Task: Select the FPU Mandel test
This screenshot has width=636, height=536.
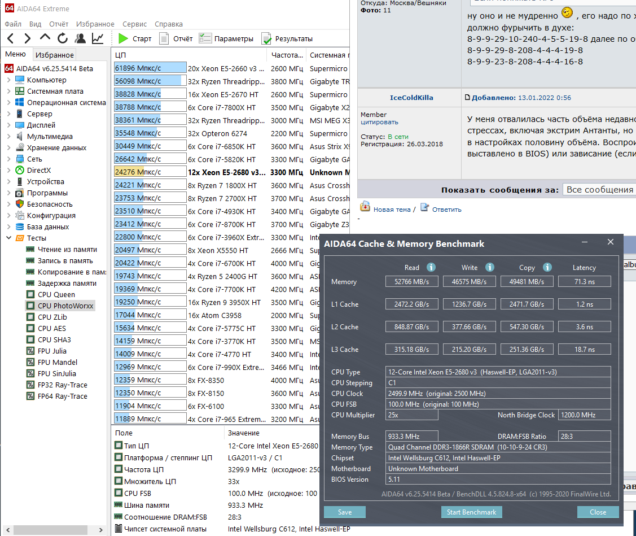Action: [58, 363]
